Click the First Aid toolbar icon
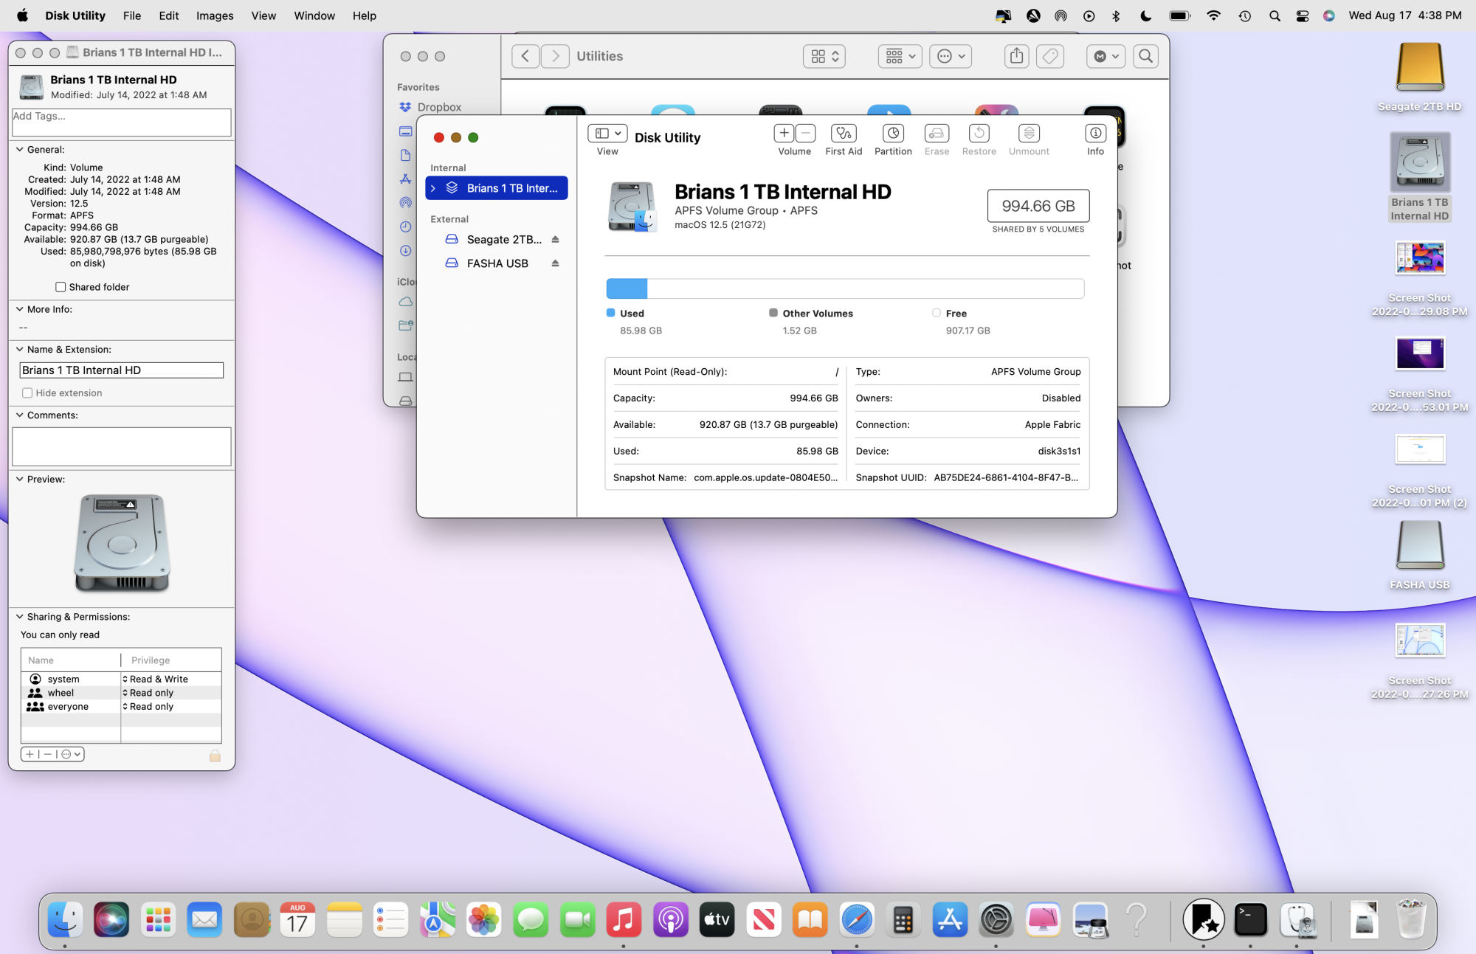Viewport: 1476px width, 954px height. point(843,134)
